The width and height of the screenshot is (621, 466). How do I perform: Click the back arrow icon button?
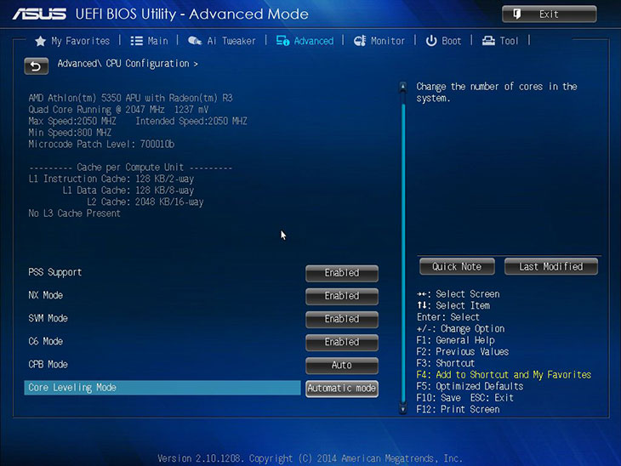pyautogui.click(x=36, y=66)
